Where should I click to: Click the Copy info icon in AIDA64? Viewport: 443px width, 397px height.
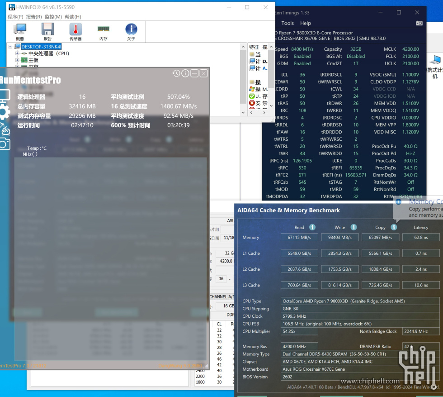point(394,227)
